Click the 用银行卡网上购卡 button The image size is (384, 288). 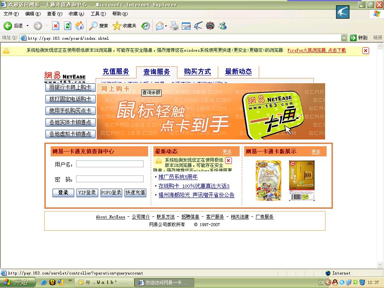point(70,87)
